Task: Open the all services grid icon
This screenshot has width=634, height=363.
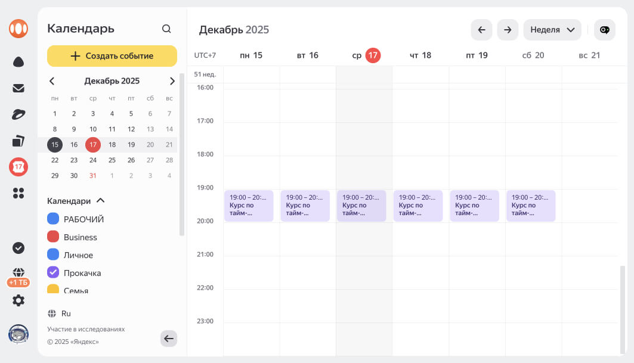Action: (x=18, y=193)
